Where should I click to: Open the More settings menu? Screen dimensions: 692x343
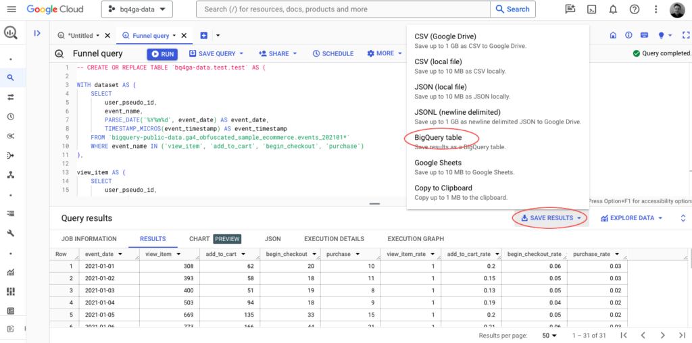pos(385,53)
